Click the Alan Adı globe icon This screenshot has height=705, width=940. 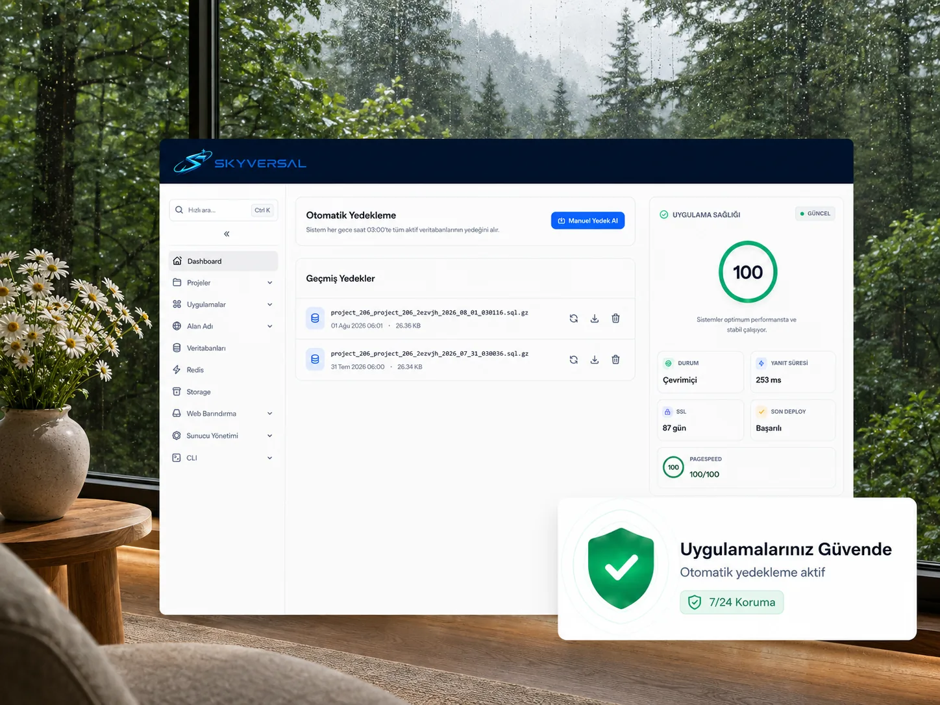[177, 326]
